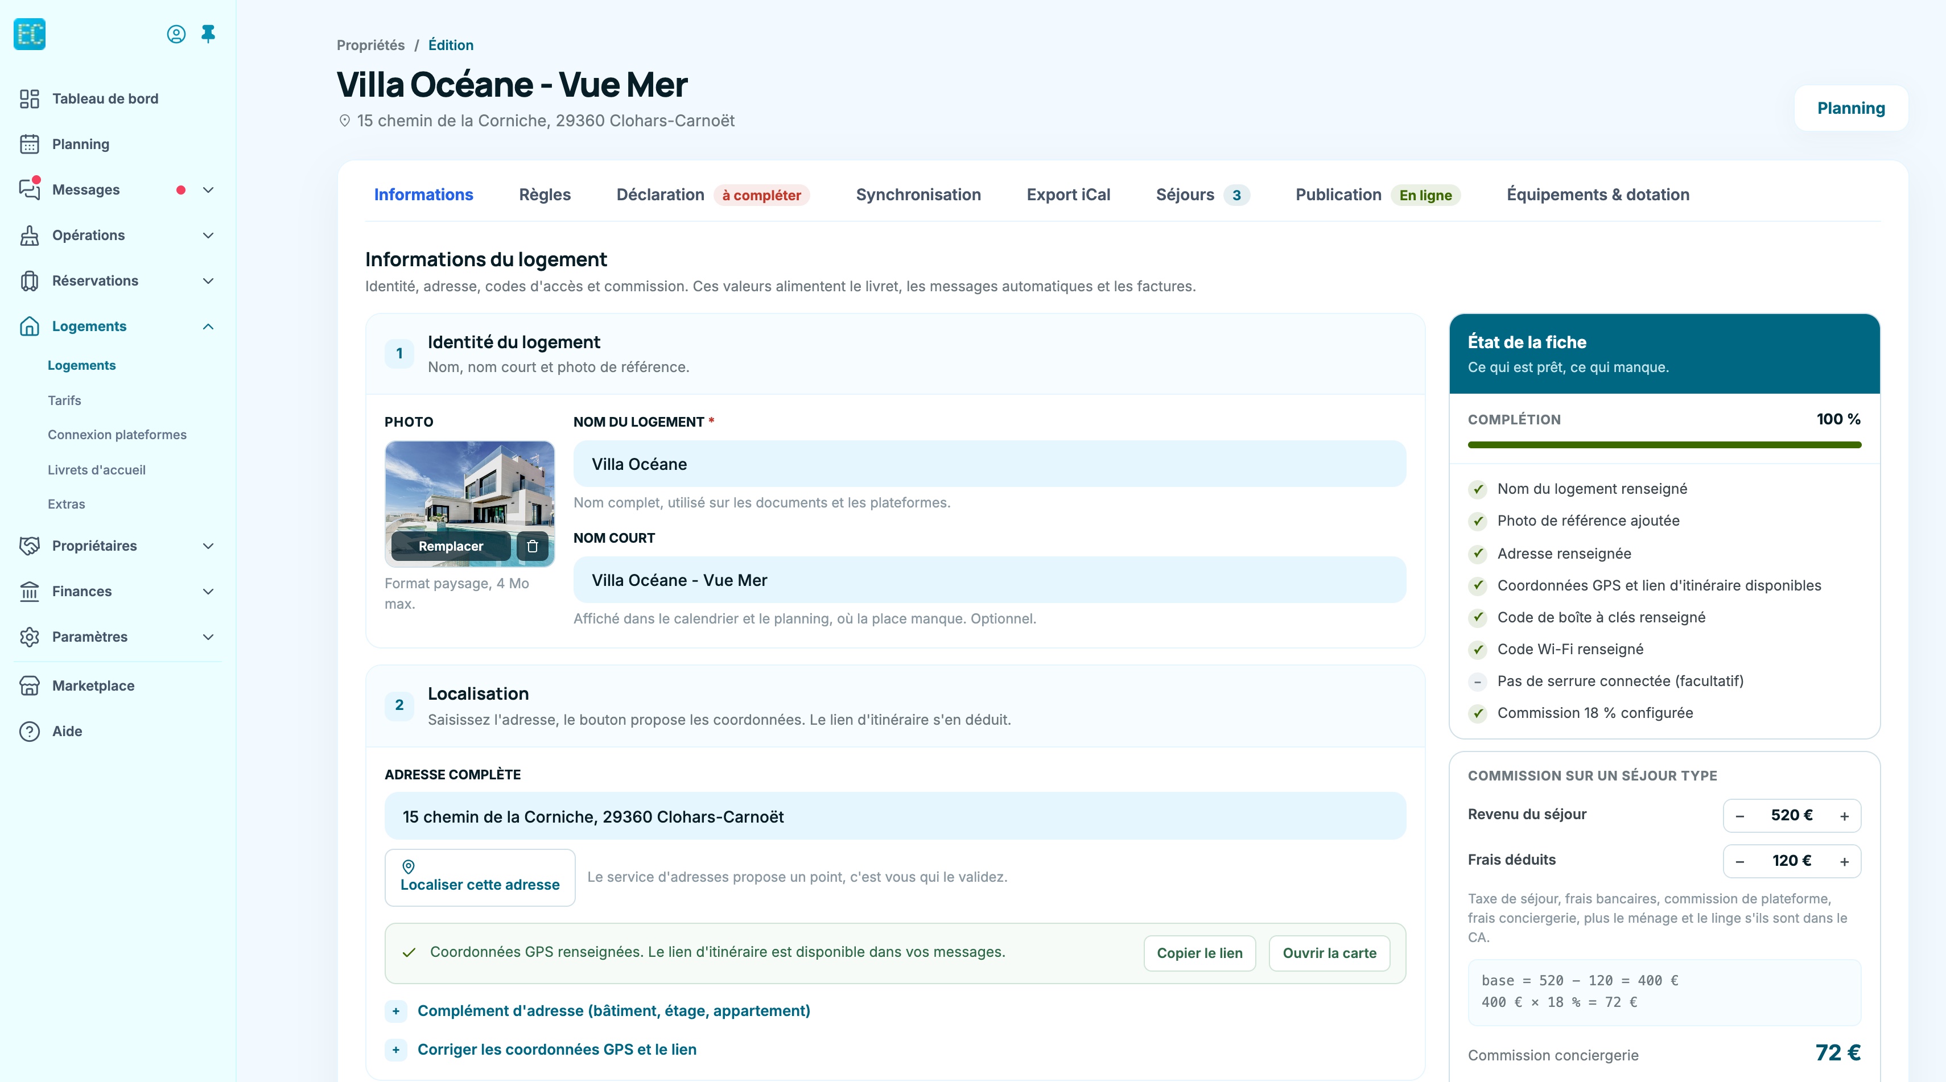Click the Copier le lien button
1946x1082 pixels.
pos(1199,953)
